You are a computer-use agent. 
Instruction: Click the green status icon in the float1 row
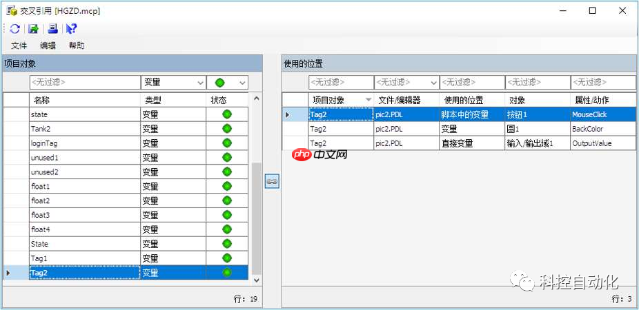[x=227, y=186]
